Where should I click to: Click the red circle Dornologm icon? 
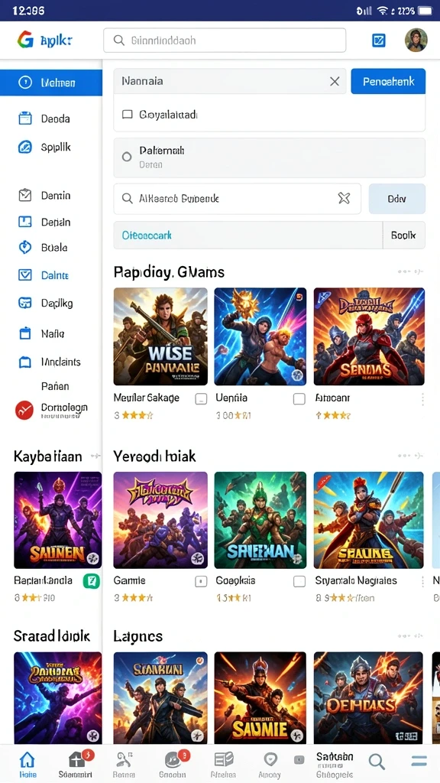tap(24, 410)
